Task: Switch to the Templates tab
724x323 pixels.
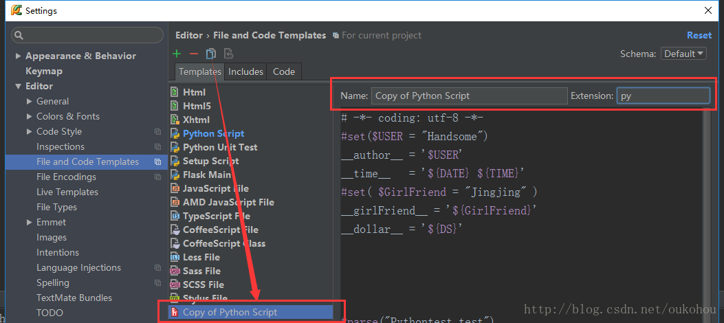Action: 200,71
